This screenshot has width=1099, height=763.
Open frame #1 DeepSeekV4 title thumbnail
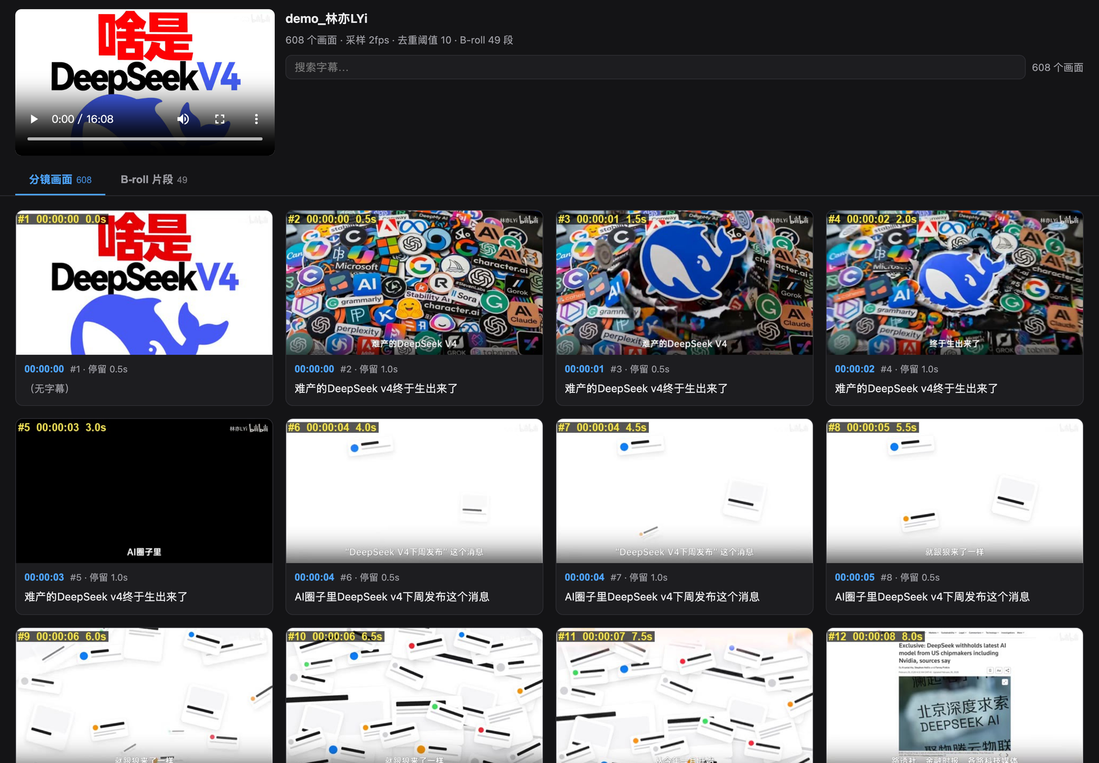[144, 283]
